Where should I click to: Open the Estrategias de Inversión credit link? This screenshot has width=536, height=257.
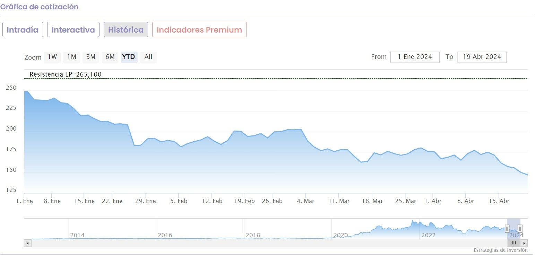point(500,250)
